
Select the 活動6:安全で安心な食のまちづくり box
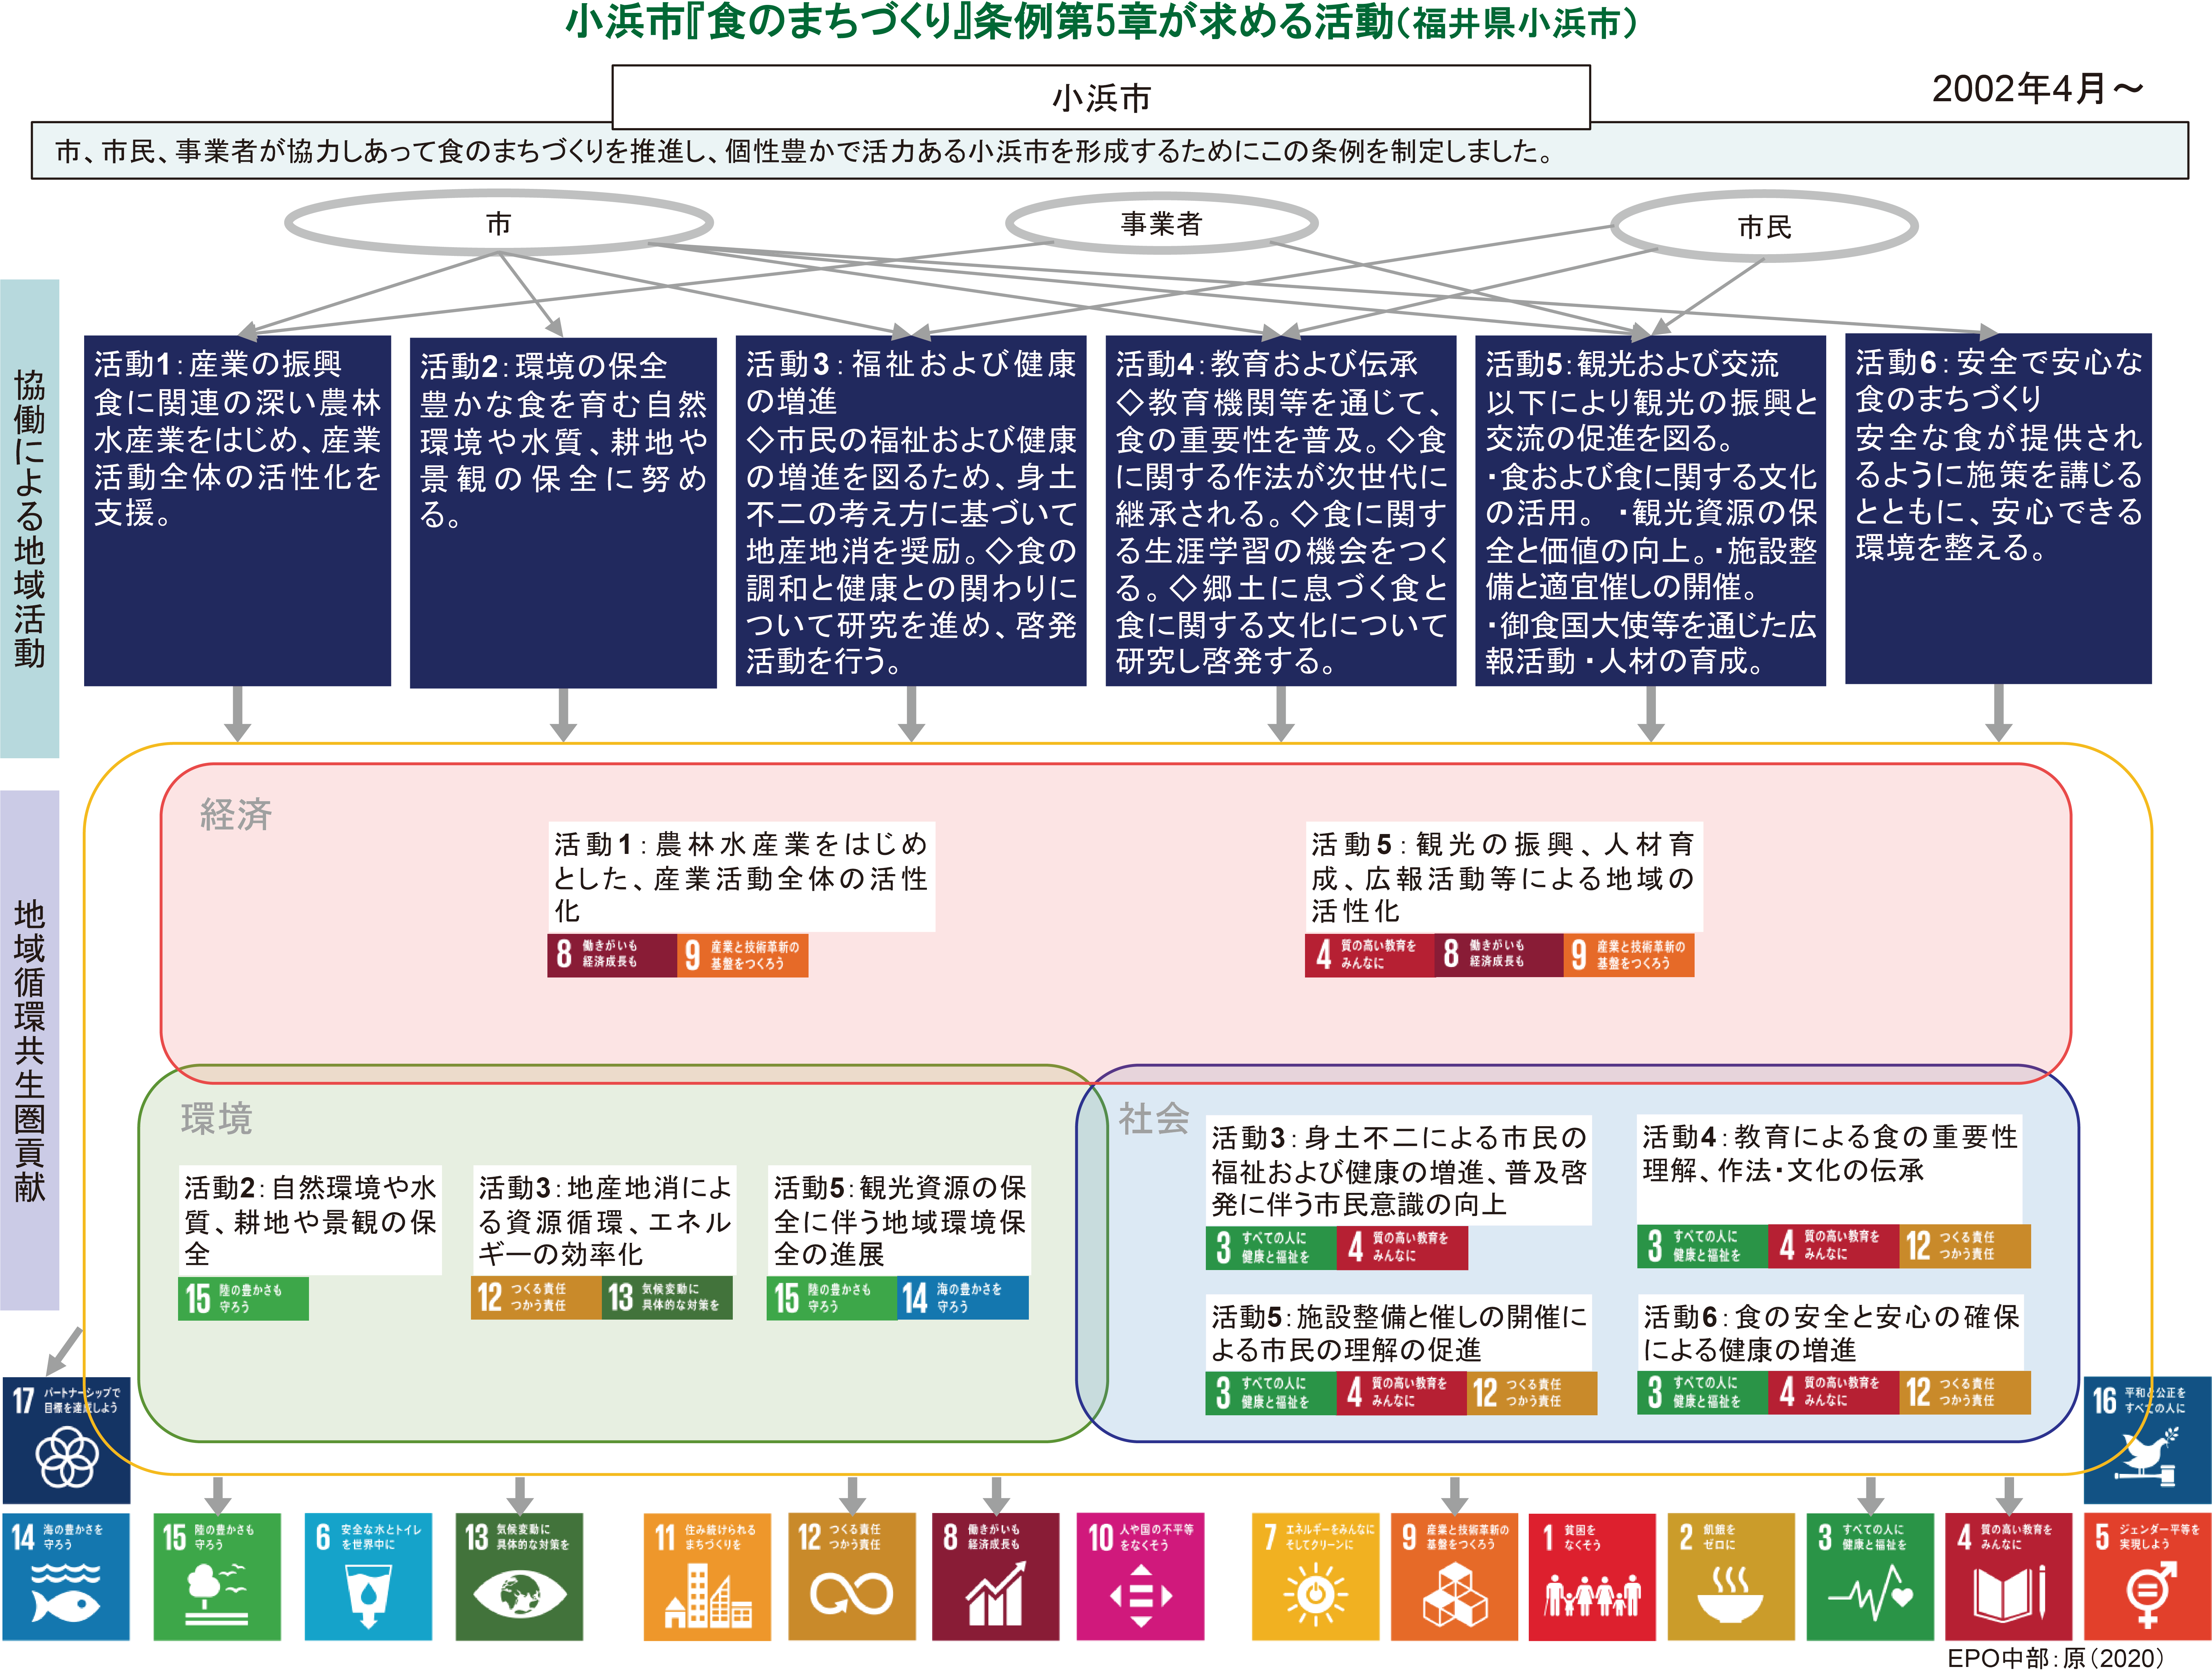1998,509
